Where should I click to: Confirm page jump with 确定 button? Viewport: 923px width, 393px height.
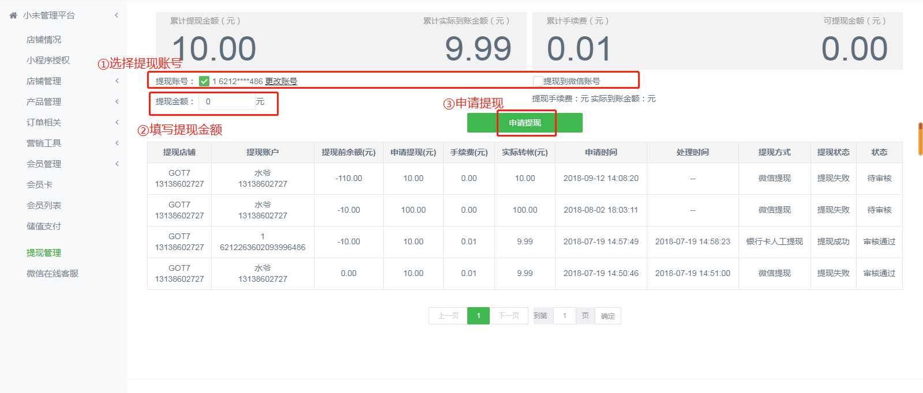tap(607, 316)
